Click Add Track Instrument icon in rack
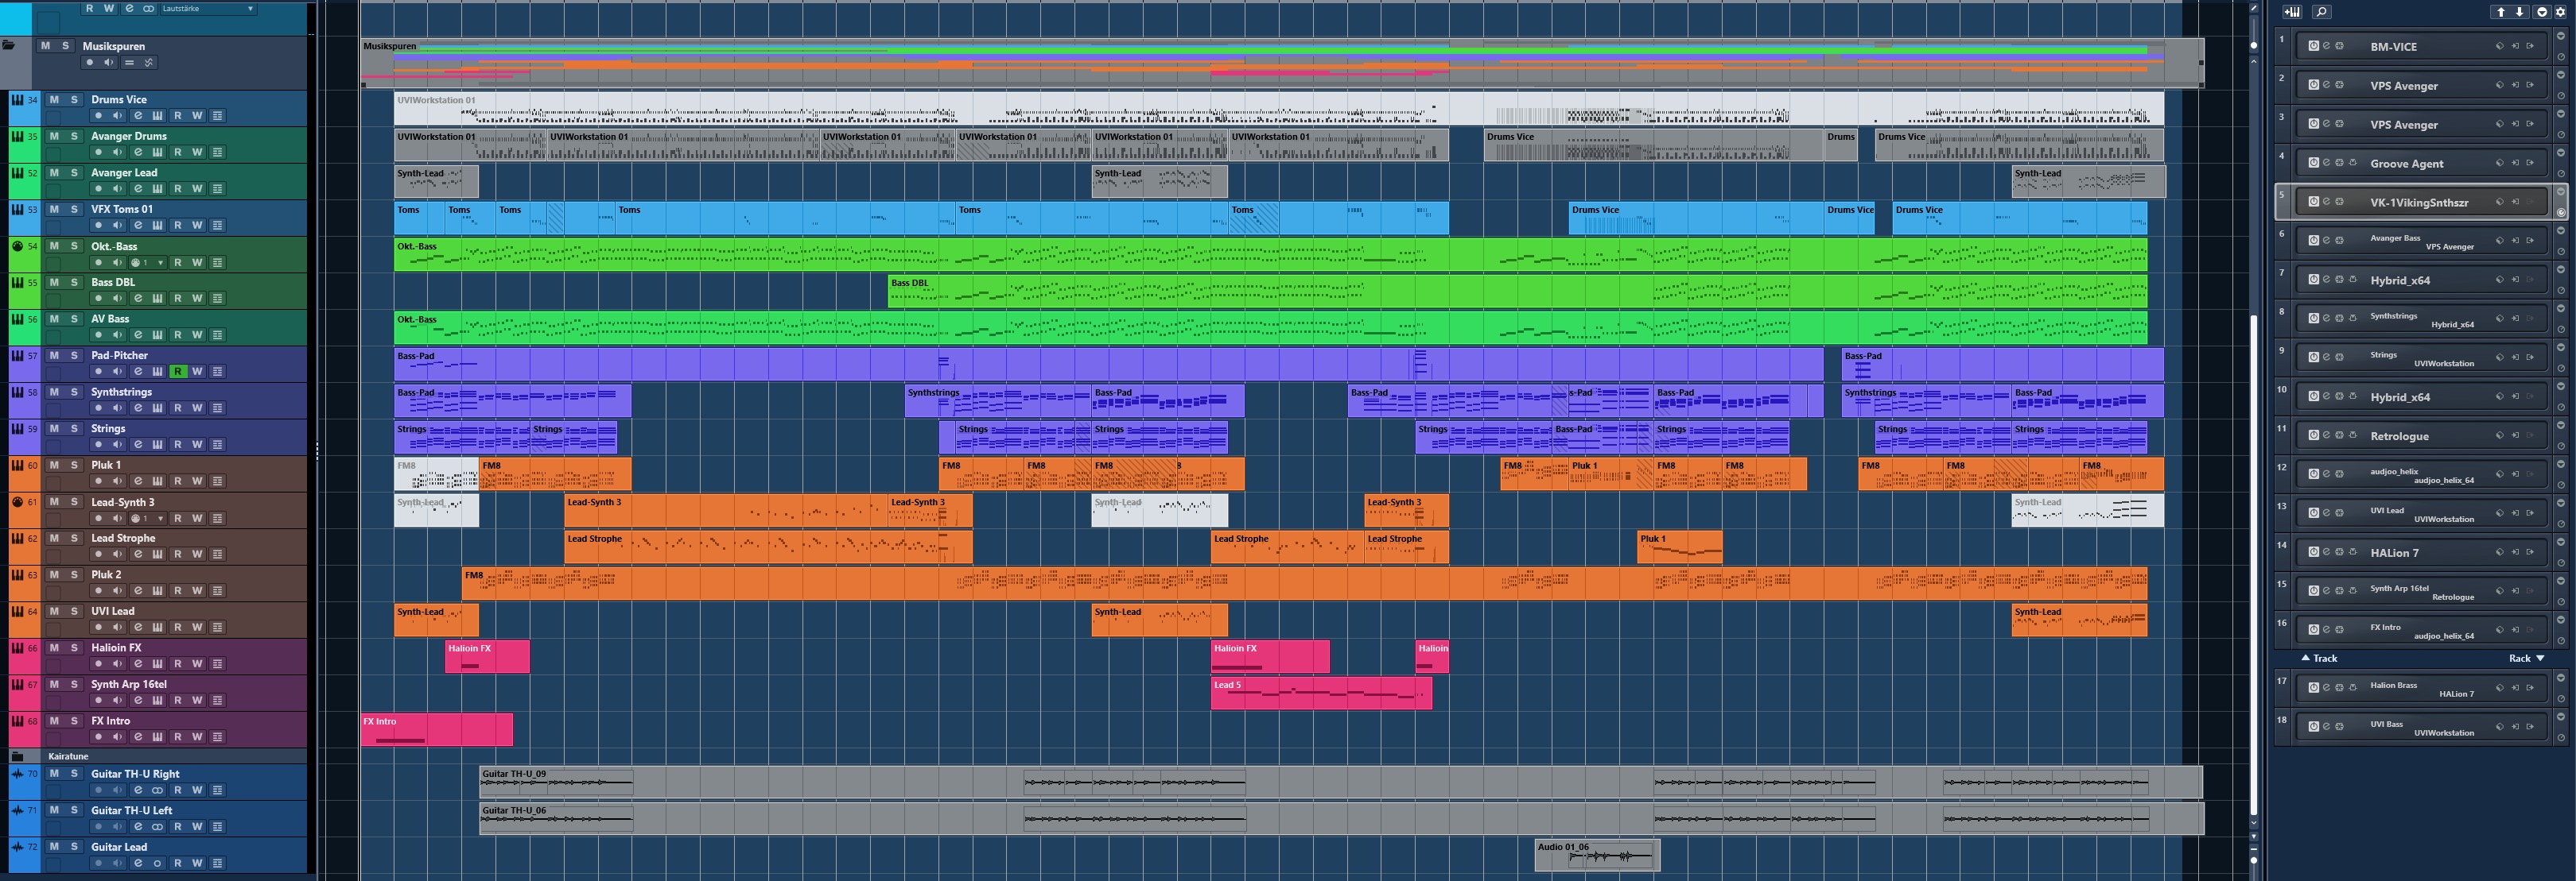 point(2292,12)
